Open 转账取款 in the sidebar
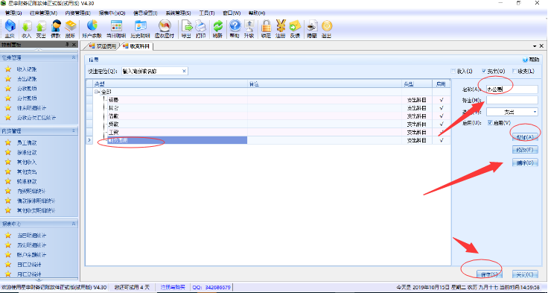Viewport: 548px width, 293px height. [27, 181]
